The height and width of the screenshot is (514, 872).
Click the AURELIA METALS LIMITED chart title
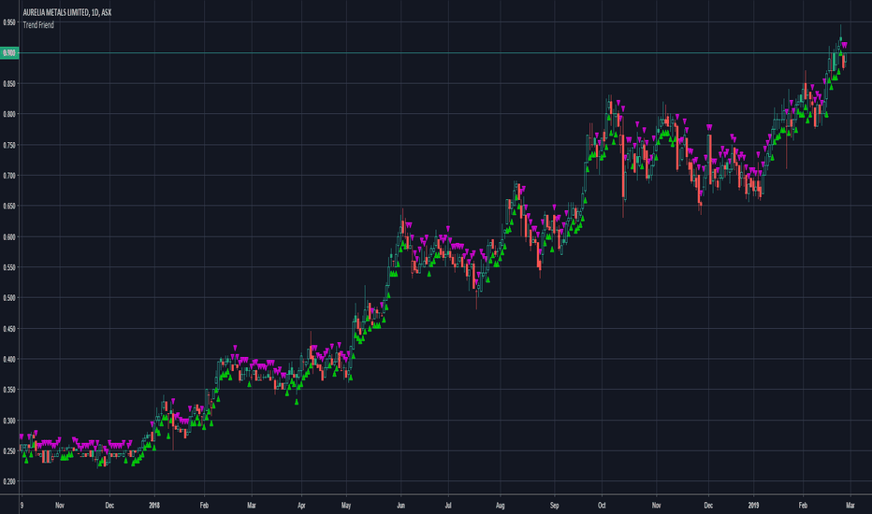point(66,12)
